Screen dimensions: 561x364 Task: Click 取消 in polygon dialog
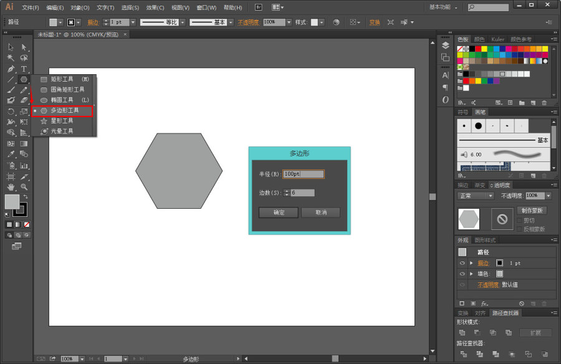(320, 213)
